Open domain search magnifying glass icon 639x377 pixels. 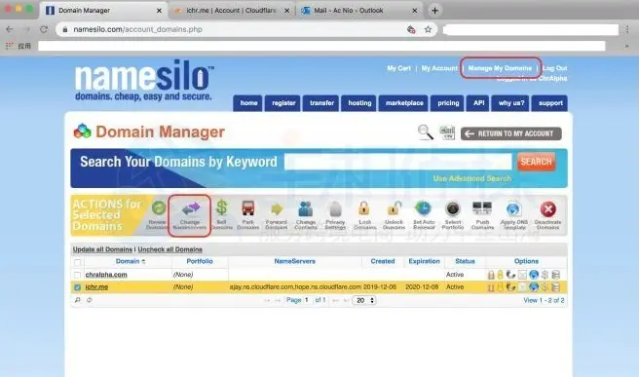coord(425,132)
